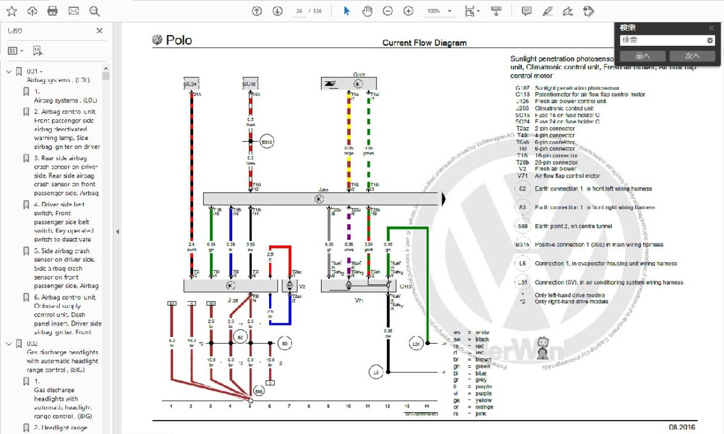Open bookmark '5. Side airbag crash sensor'
Screen dimensions: 724x434
(66, 268)
